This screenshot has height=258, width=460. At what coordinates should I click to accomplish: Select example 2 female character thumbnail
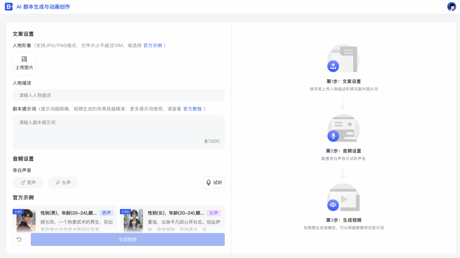tap(132, 221)
